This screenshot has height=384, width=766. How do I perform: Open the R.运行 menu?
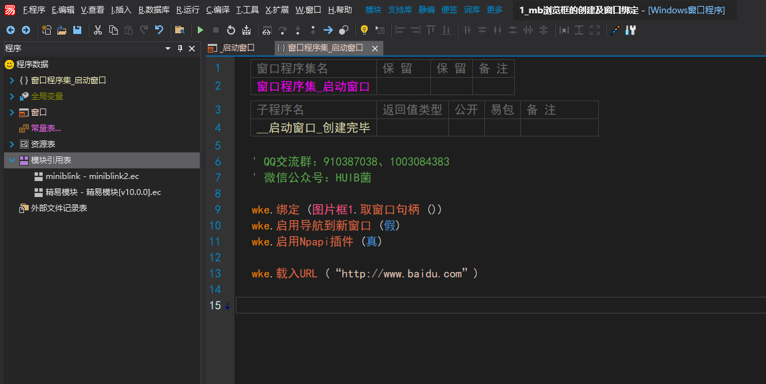coord(188,10)
